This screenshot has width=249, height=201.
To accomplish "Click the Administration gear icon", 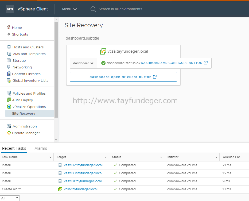I will pos(9,126).
